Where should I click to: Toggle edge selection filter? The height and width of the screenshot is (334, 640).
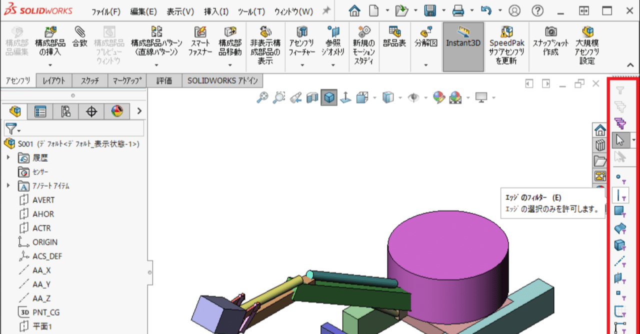[x=620, y=195]
